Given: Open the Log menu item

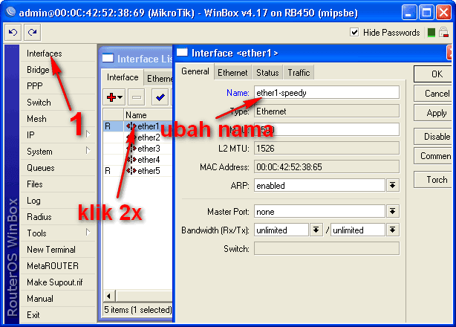Looking at the screenshot, I should (x=58, y=201).
